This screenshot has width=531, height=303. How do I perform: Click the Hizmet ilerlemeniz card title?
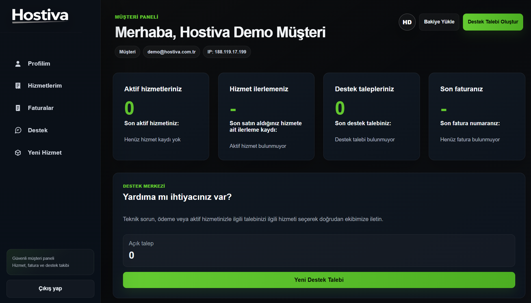(259, 89)
